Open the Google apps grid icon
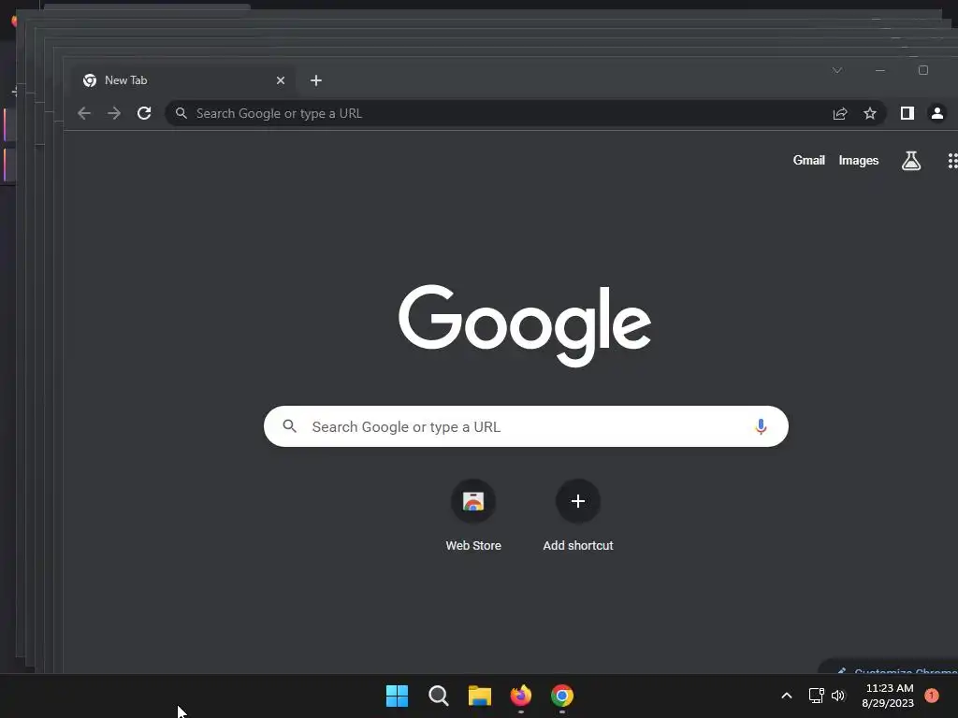958x718 pixels. pos(951,161)
